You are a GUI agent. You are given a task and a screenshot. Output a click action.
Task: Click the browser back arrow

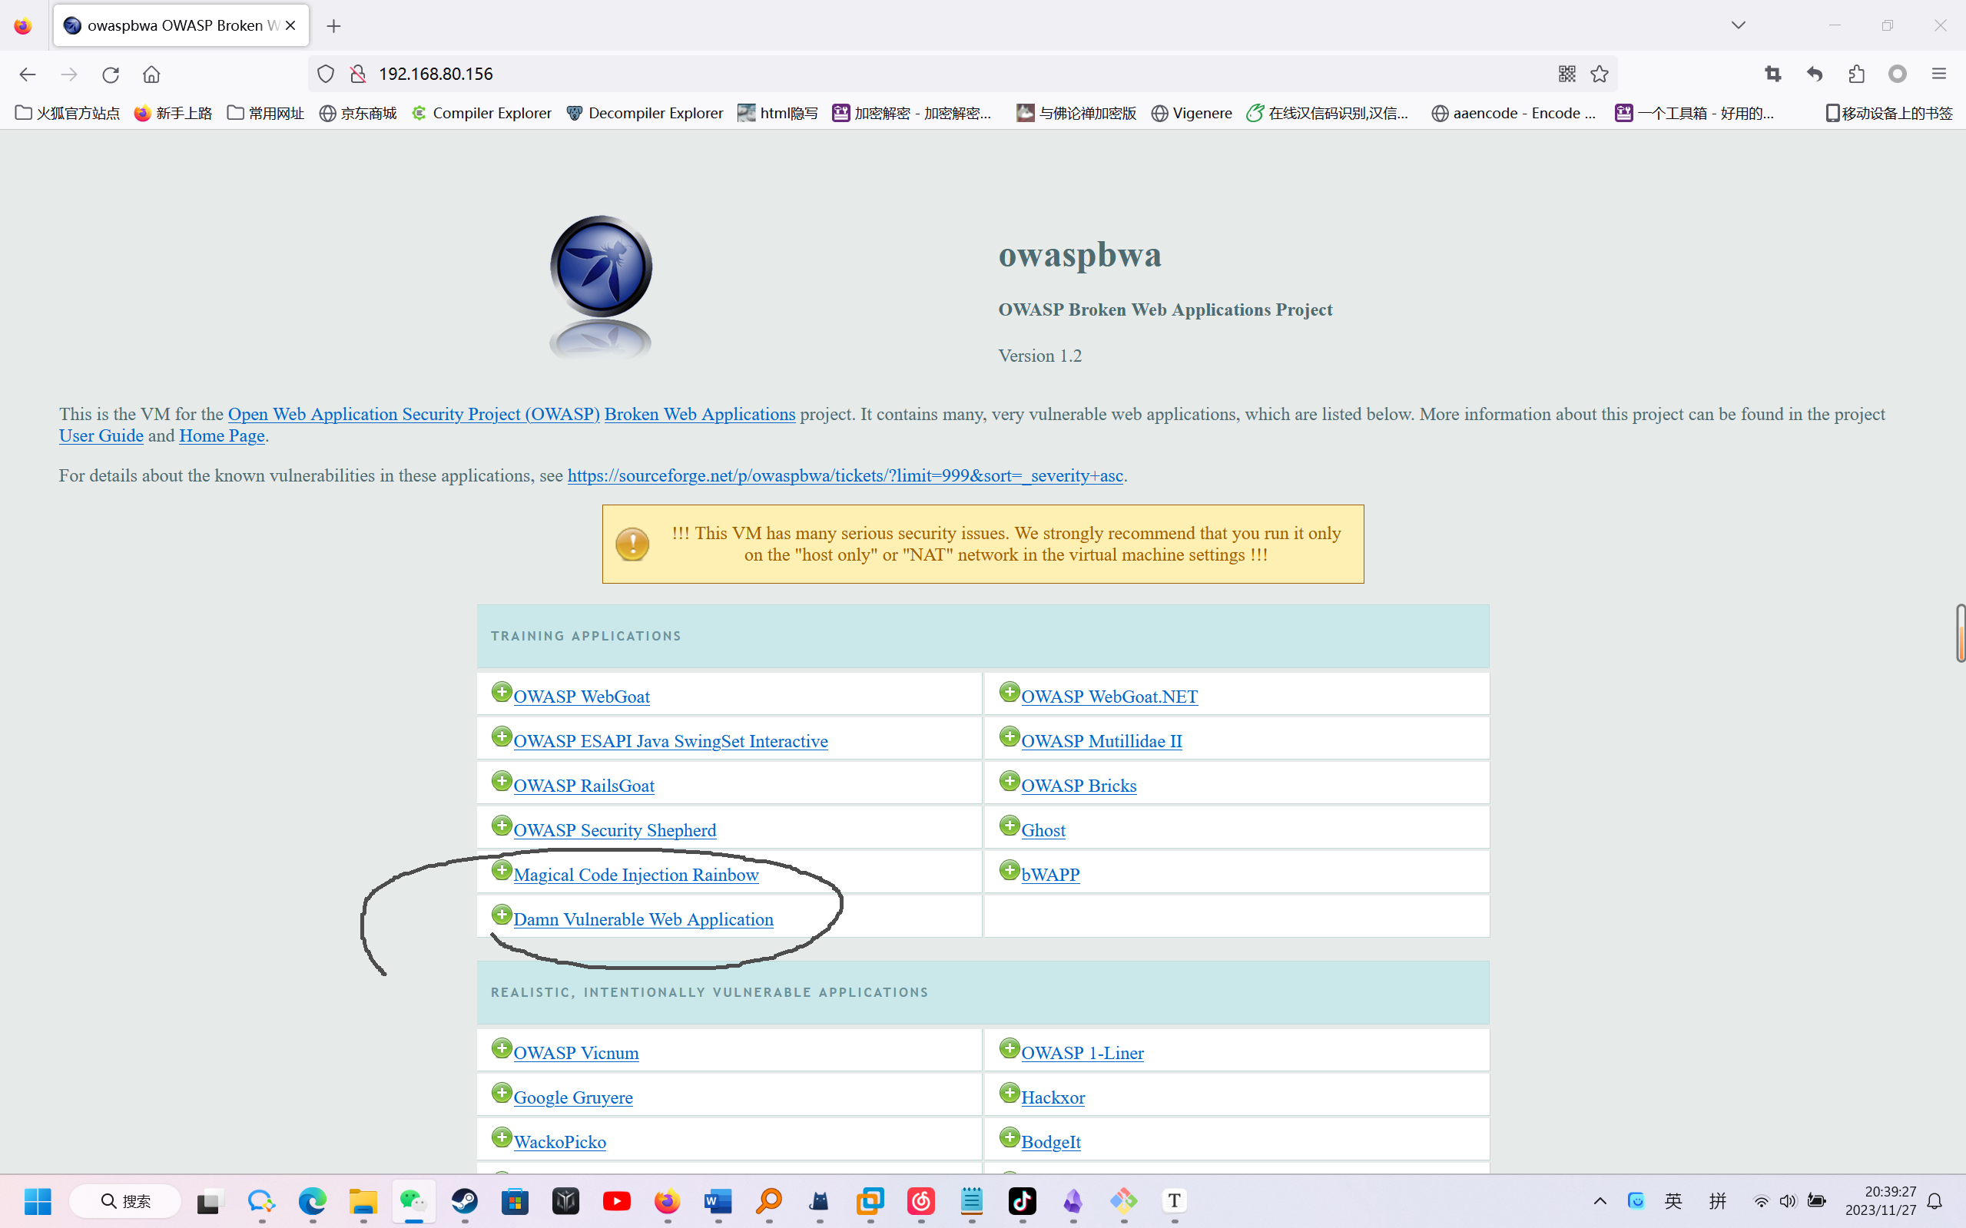click(x=28, y=74)
